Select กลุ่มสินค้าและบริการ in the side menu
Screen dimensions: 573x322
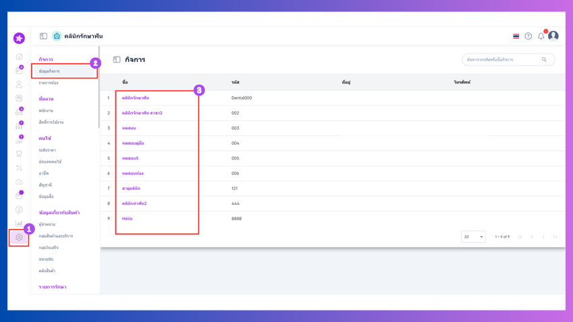[55, 236]
